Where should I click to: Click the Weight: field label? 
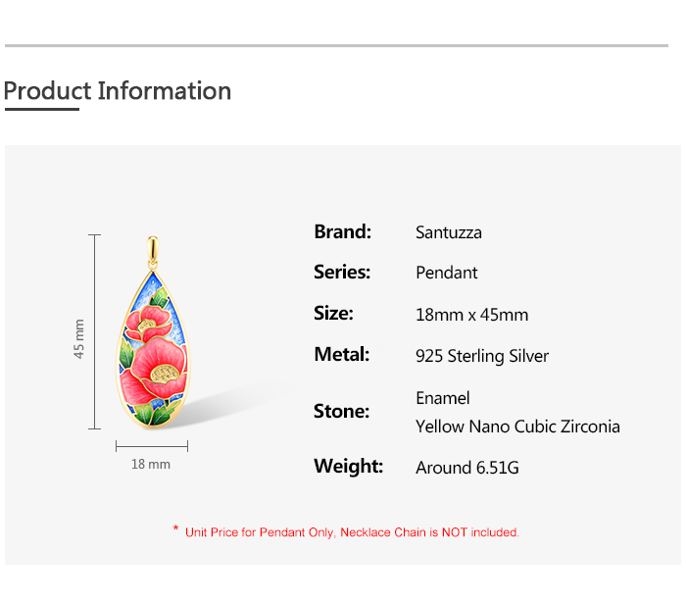coord(348,467)
